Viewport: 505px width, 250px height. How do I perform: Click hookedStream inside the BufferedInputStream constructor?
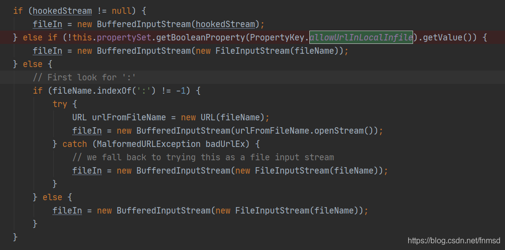[x=225, y=24]
